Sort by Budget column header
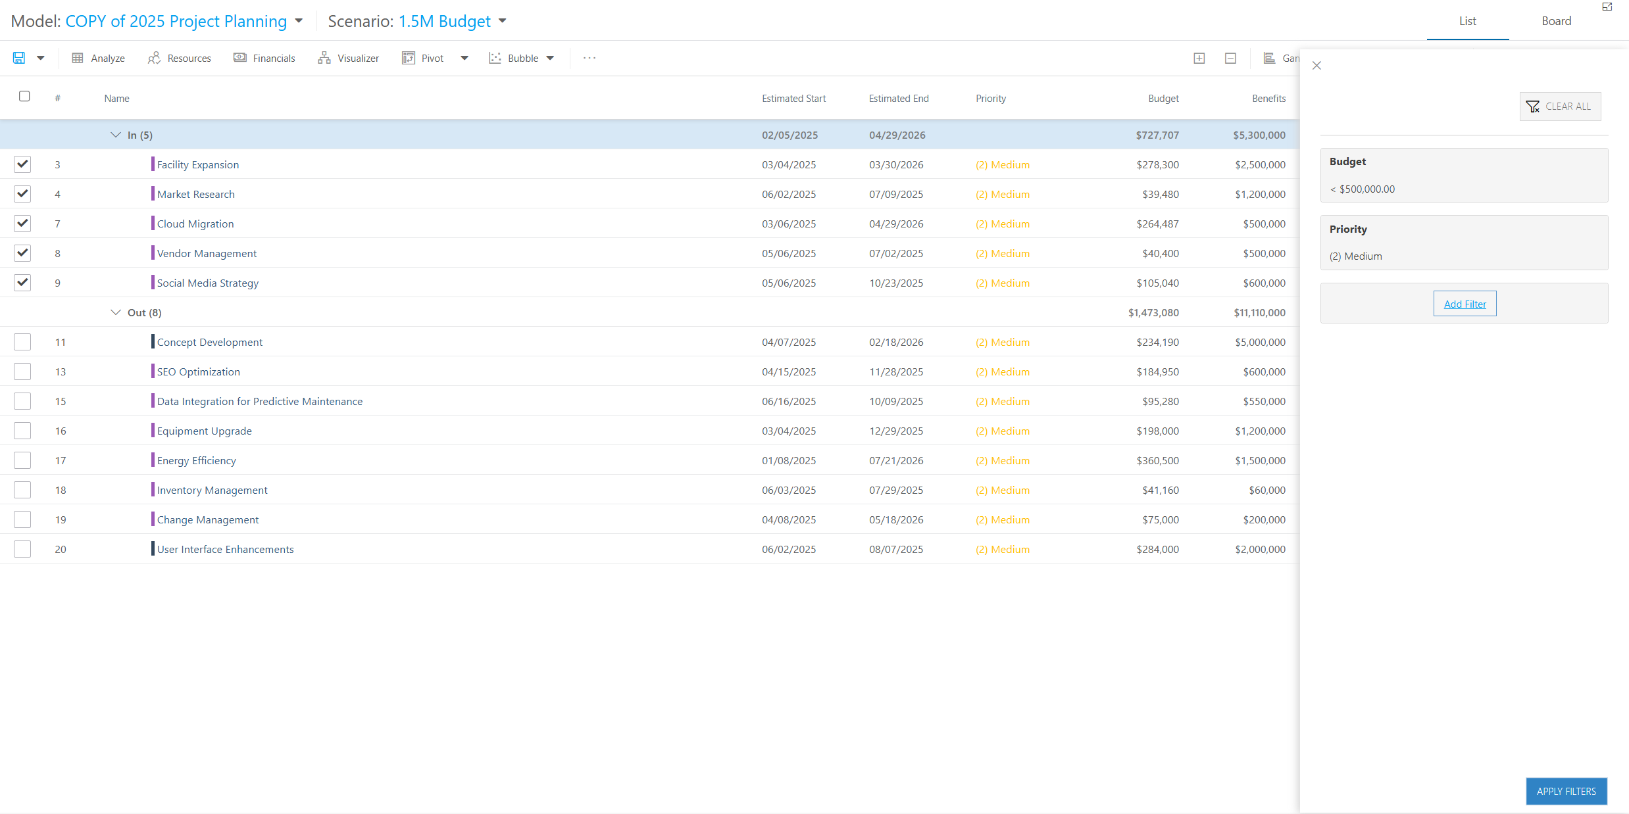This screenshot has height=814, width=1629. click(1163, 98)
